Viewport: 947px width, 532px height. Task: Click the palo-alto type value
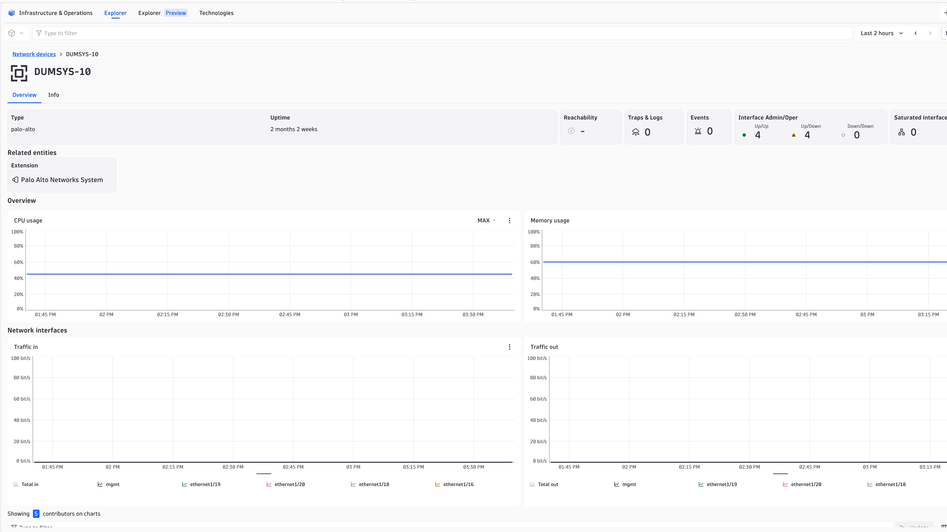23,129
